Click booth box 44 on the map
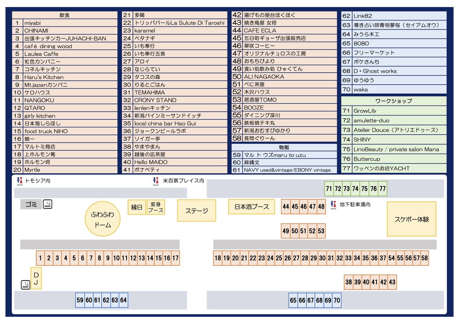 point(286,207)
